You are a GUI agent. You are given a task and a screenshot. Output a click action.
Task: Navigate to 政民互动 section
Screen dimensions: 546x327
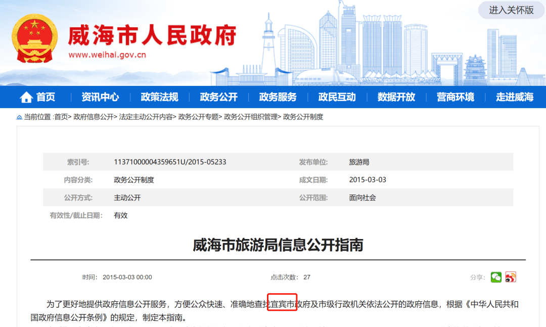click(x=337, y=97)
